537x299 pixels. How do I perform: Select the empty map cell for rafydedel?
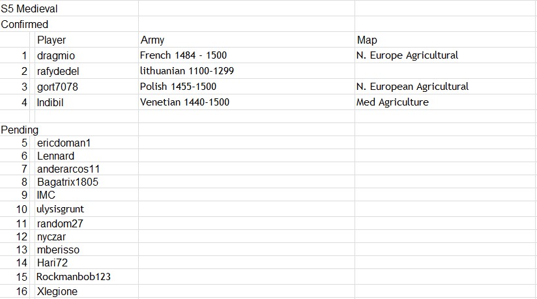[446, 71]
